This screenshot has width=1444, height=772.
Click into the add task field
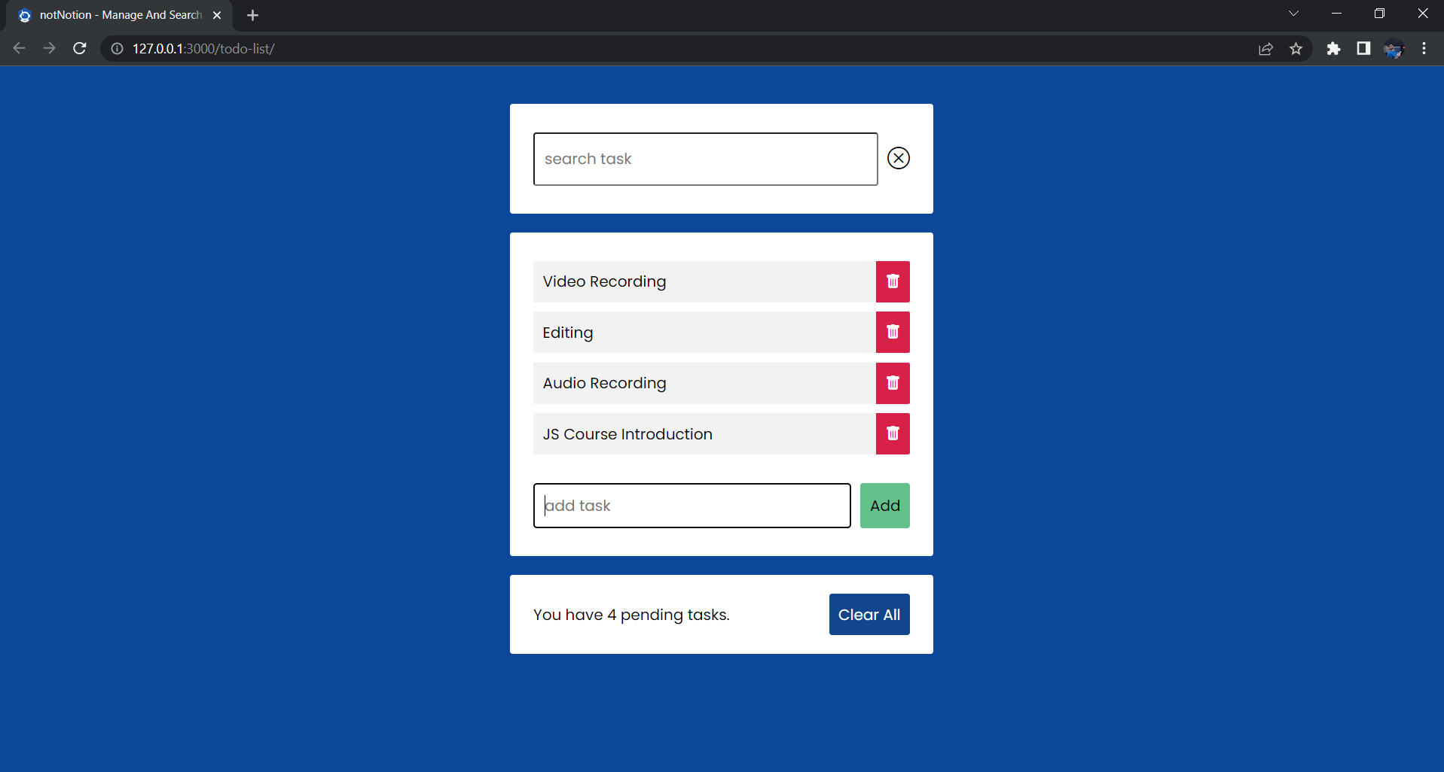(691, 506)
